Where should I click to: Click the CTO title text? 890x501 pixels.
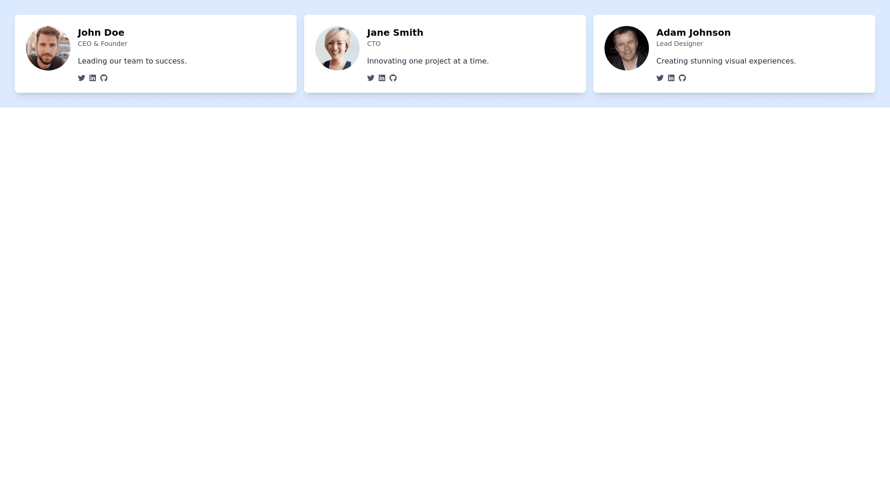tap(374, 44)
